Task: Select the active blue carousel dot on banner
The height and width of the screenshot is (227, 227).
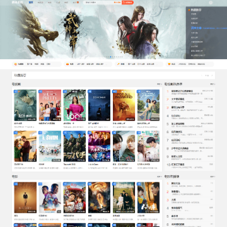Action: (111, 57)
